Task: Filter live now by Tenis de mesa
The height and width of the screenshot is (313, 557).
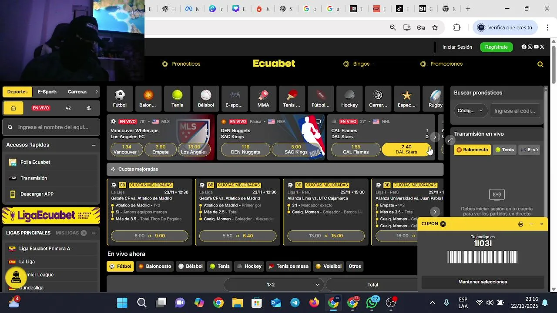Action: coord(289,266)
